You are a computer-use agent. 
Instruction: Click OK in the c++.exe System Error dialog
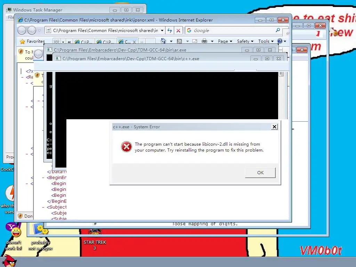coord(260,172)
